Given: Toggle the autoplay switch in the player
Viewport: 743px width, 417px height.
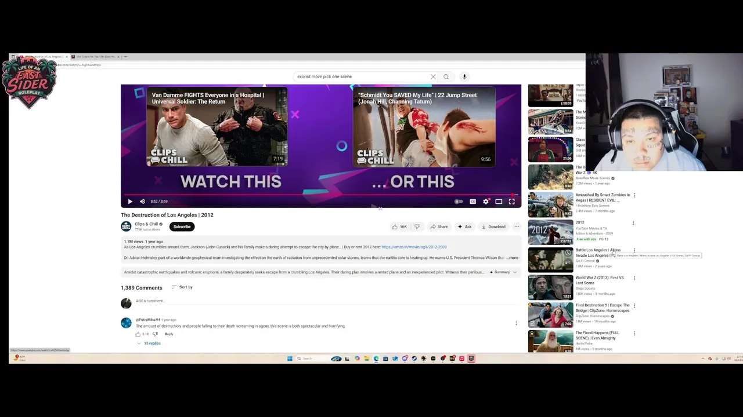Looking at the screenshot, I should 459,202.
